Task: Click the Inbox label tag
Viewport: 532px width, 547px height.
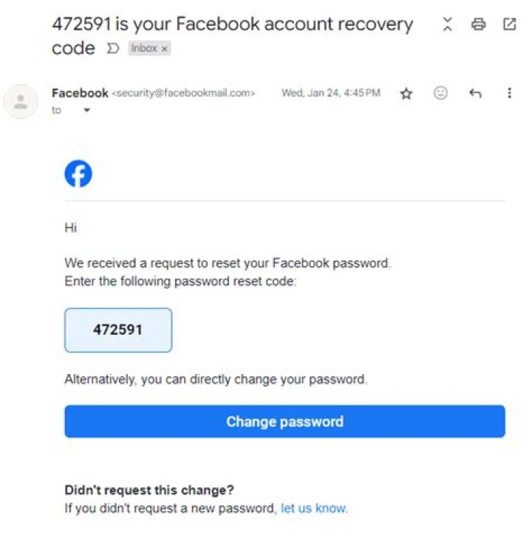Action: (x=144, y=49)
